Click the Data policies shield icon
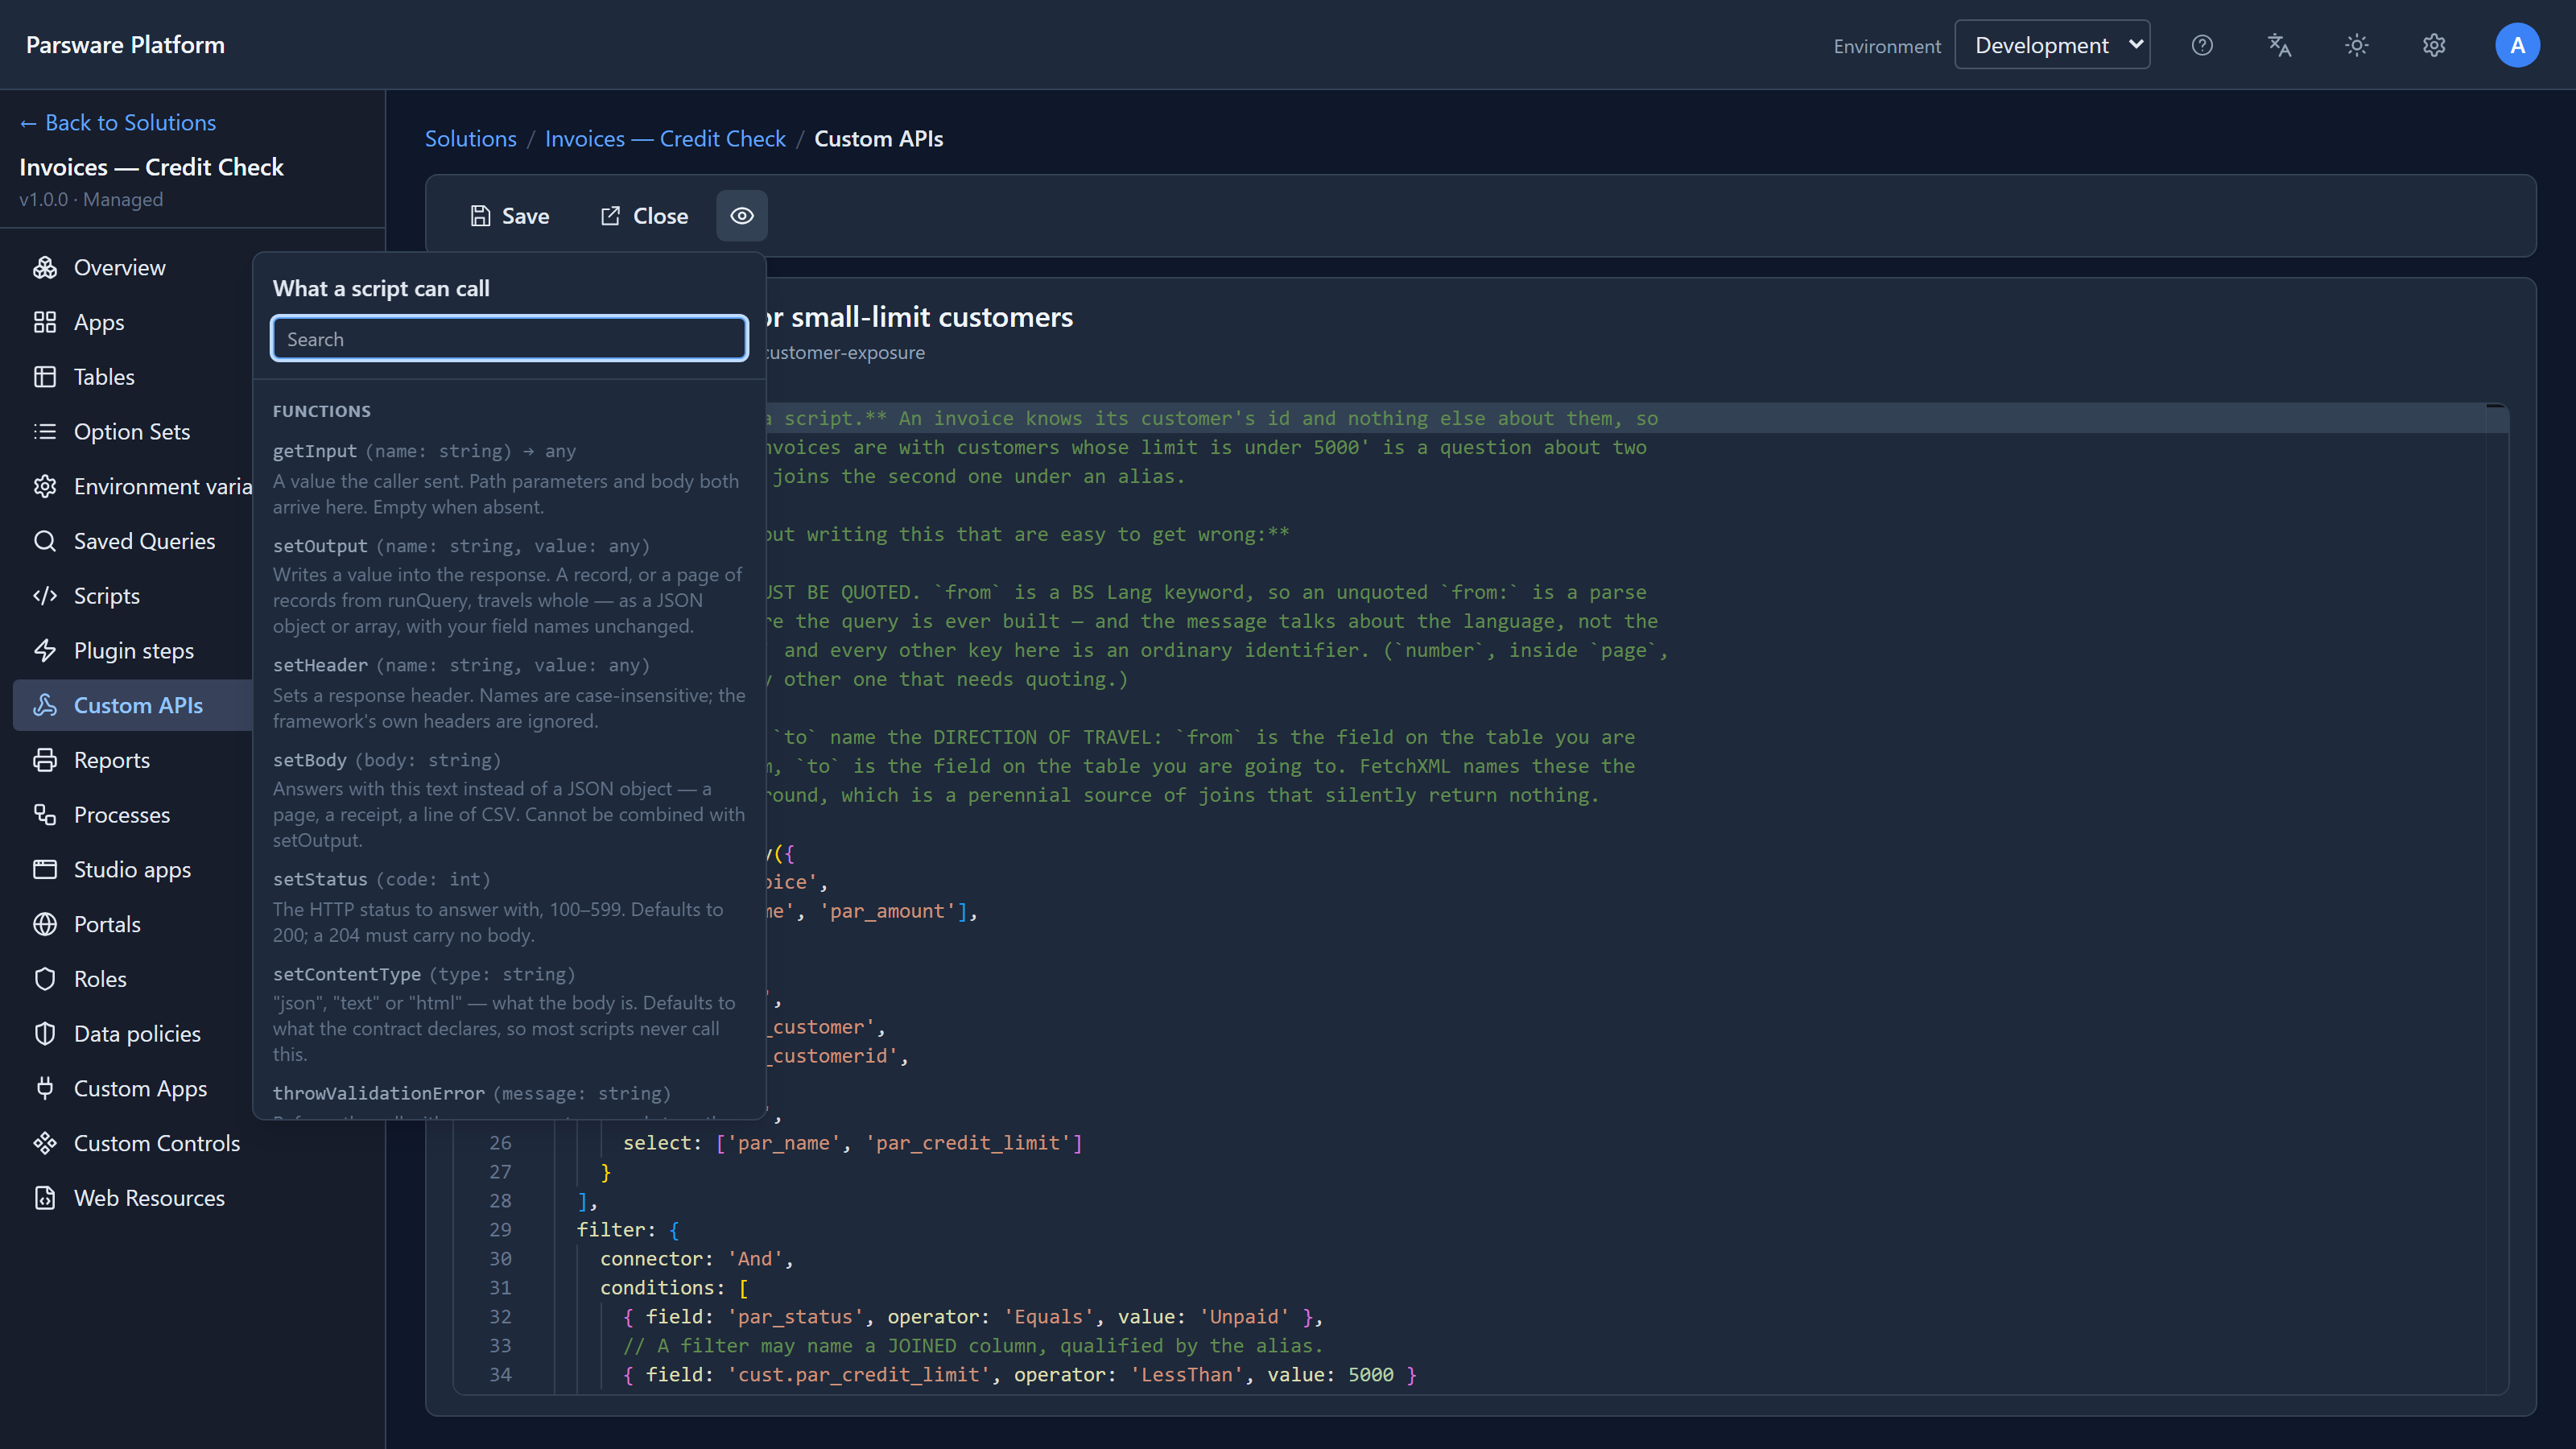 click(x=45, y=1034)
